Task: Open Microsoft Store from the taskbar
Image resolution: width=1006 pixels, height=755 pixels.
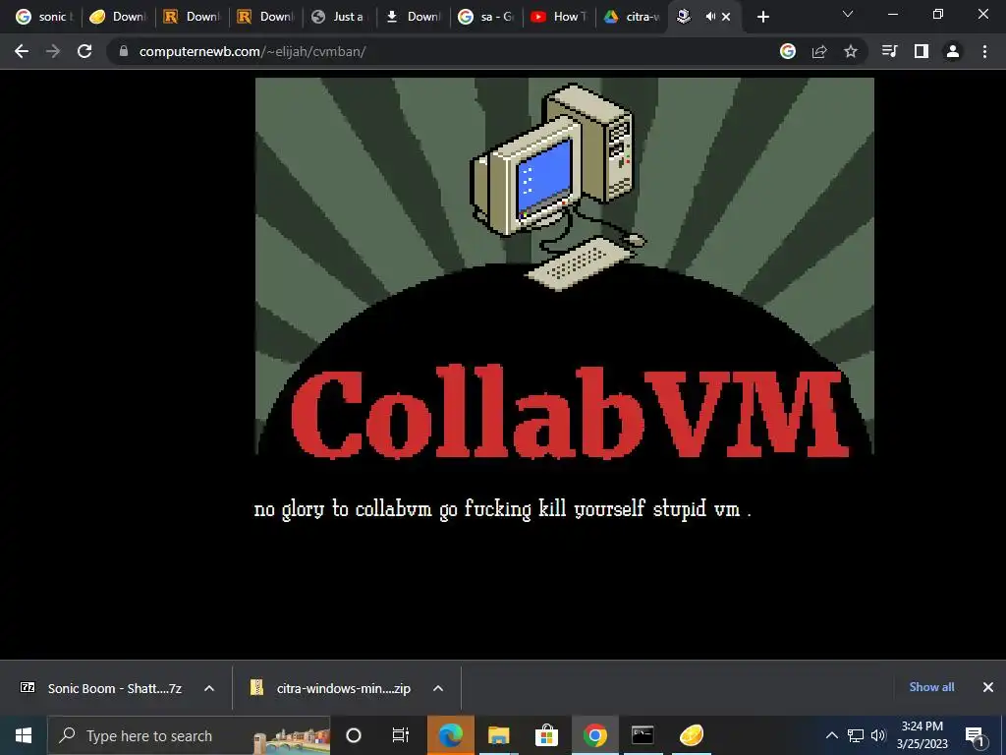Action: (x=546, y=735)
